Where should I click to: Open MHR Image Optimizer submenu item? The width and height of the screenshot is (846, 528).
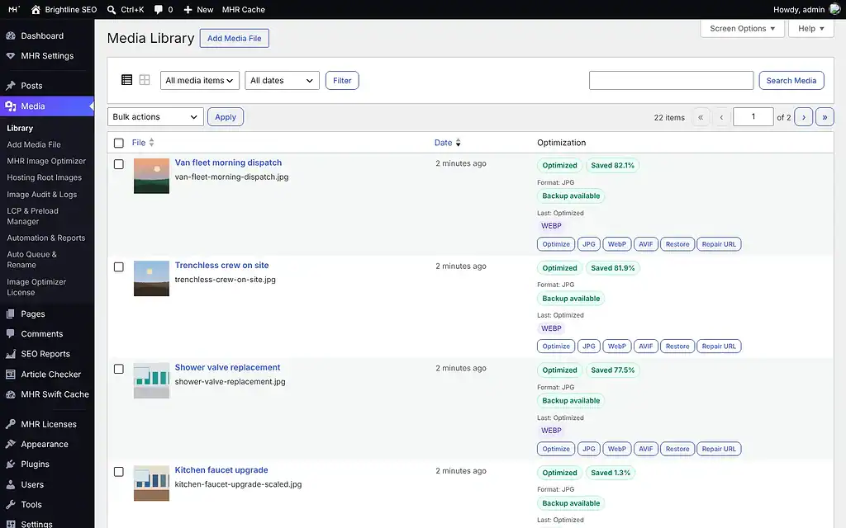point(46,161)
